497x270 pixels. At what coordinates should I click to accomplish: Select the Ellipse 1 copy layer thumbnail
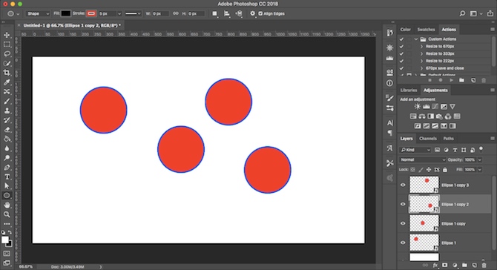(424, 223)
